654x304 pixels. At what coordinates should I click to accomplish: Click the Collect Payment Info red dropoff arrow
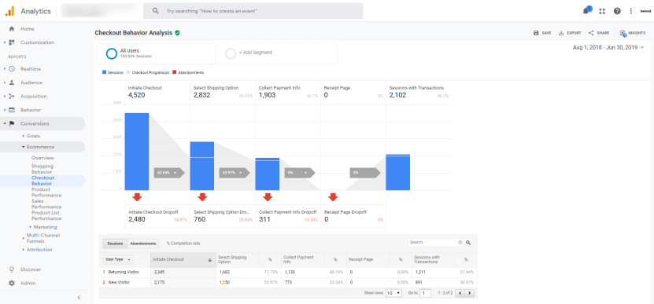coord(268,197)
